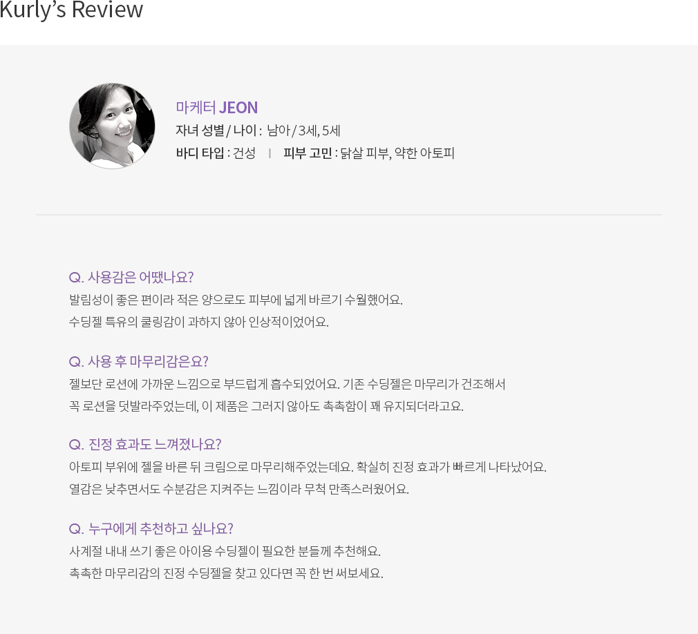
Task: Click the question Q. 진정 효과도 느껴졌나요?
Action: (145, 445)
